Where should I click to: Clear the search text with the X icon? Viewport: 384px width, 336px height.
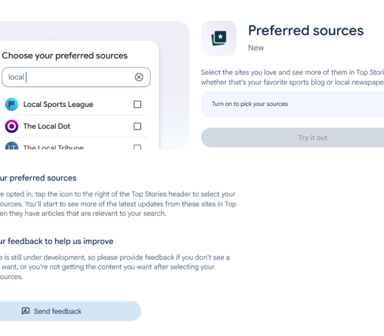139,77
